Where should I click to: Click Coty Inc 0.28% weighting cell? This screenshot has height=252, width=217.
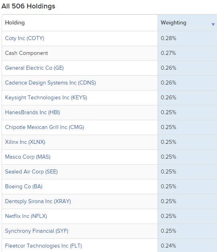[187, 38]
